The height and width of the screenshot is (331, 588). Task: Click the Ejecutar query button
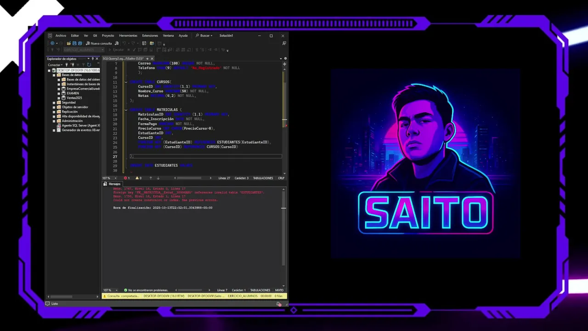pyautogui.click(x=116, y=50)
